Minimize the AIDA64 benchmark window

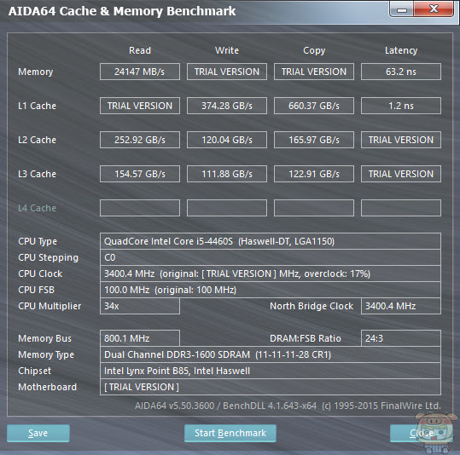(x=402, y=9)
